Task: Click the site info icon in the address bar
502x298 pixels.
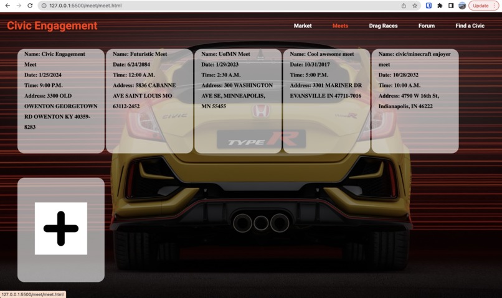Action: (44, 6)
